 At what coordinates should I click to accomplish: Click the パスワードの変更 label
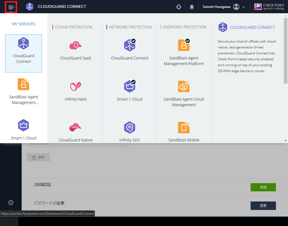coord(49,203)
